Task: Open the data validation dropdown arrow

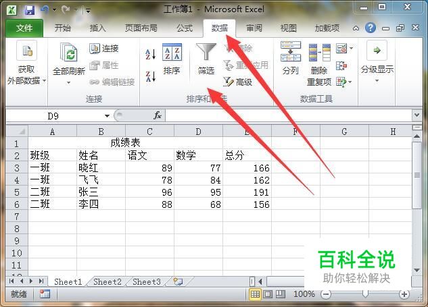Action: tap(352, 48)
